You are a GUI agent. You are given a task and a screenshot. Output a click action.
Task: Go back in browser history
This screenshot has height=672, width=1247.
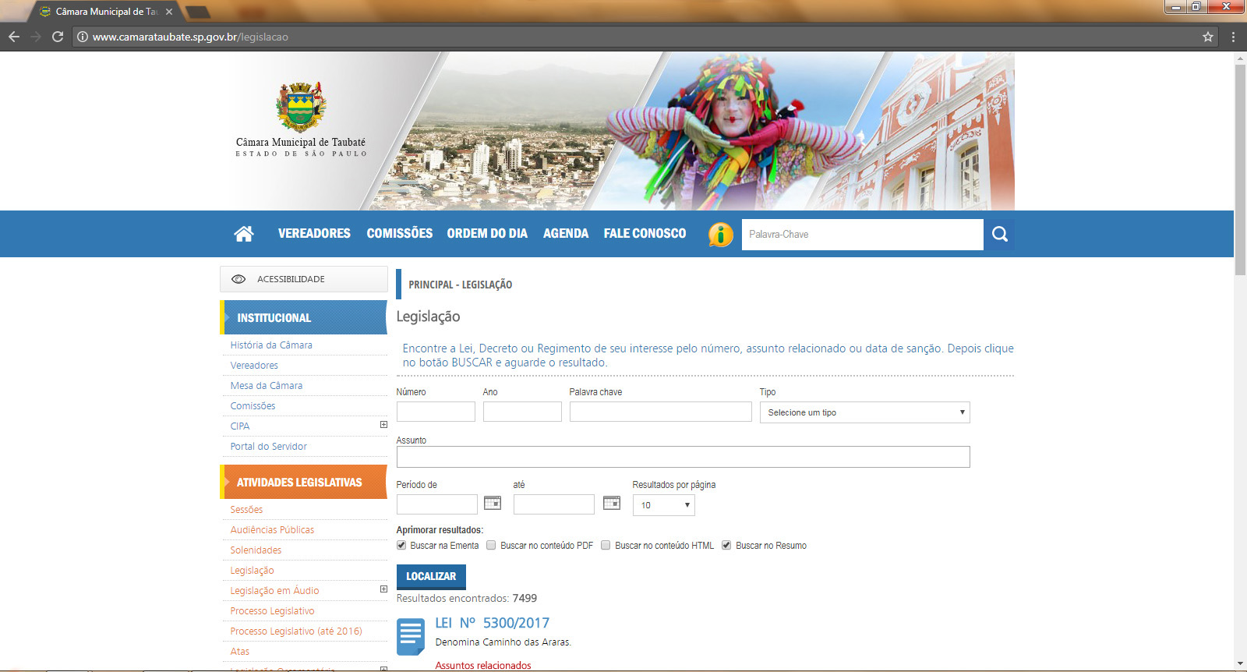click(x=14, y=37)
